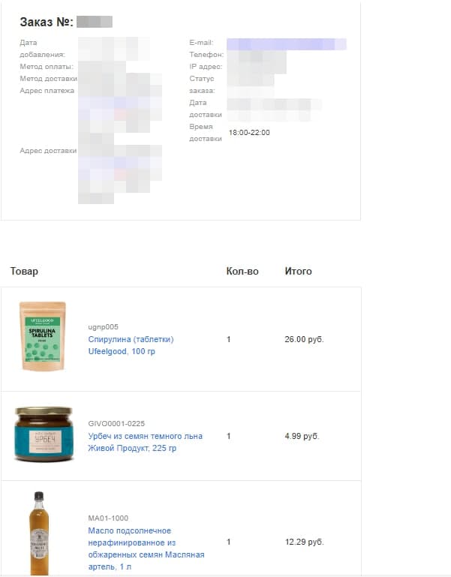Click the product code GIVO0001-0225
The image size is (451, 577).
pos(116,423)
